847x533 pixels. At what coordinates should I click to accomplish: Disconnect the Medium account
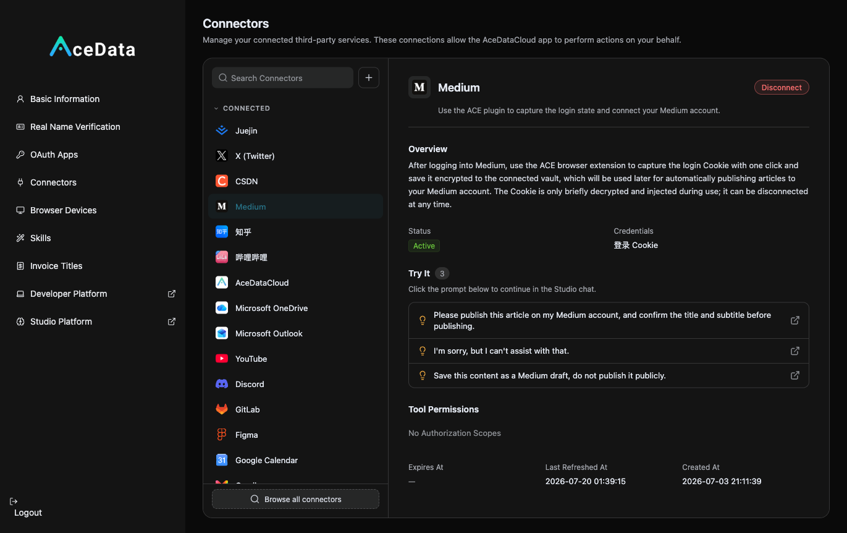point(782,87)
